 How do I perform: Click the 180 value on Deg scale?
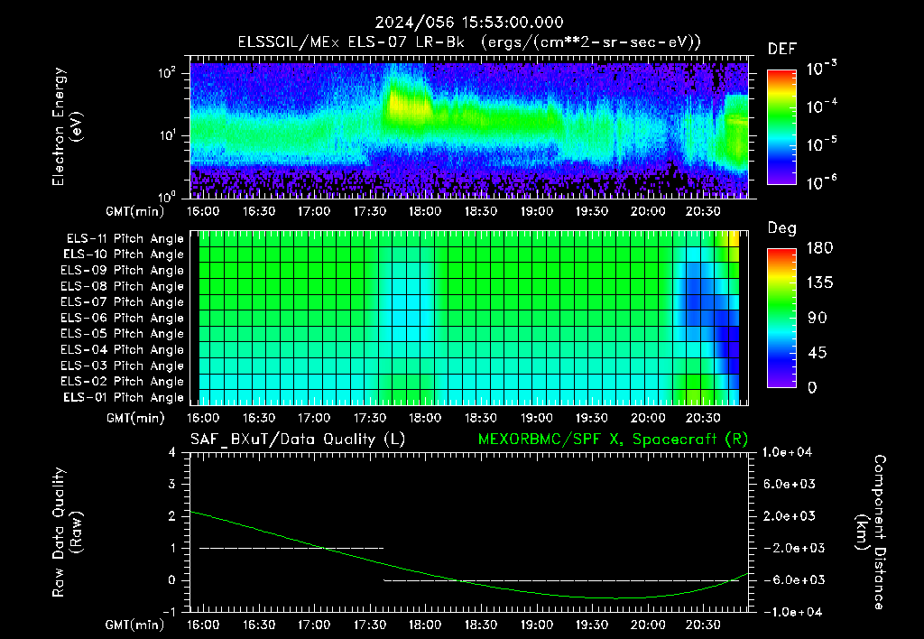(819, 248)
